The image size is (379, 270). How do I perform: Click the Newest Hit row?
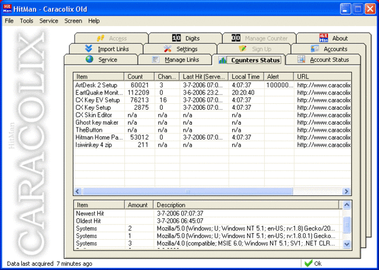coord(208,214)
